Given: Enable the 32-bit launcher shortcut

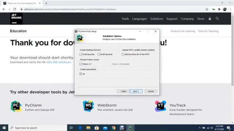Looking at the screenshot, I should (x=81, y=54).
